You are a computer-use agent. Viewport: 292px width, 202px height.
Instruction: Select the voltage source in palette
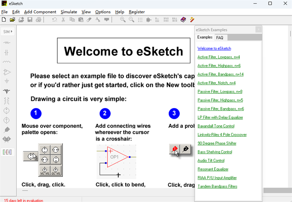point(7,111)
